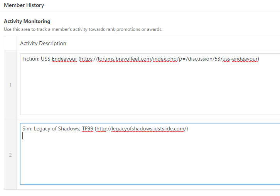Click the Member History heading
Screen dimensions: 280x196
[24, 5]
